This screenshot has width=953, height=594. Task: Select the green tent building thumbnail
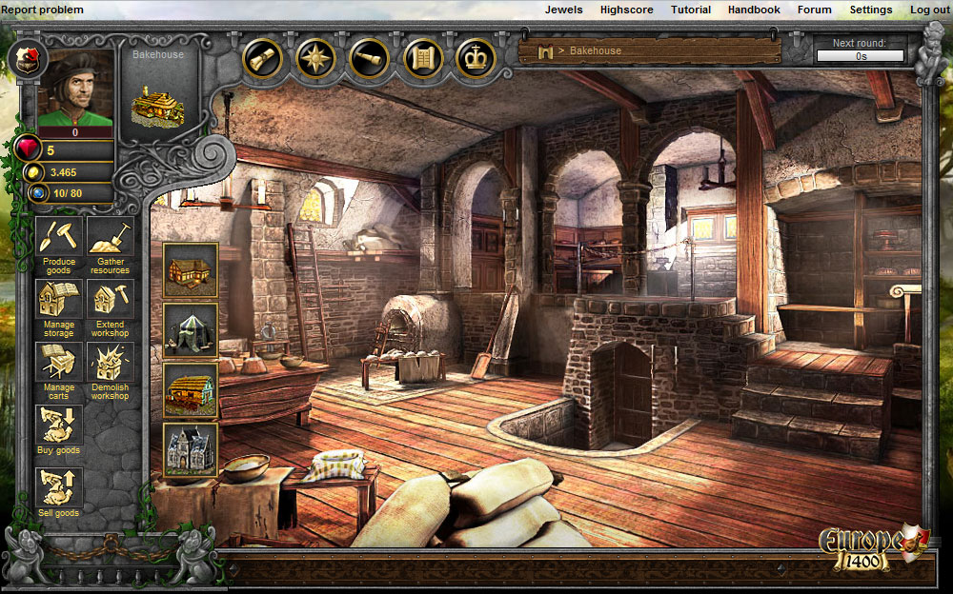(191, 330)
